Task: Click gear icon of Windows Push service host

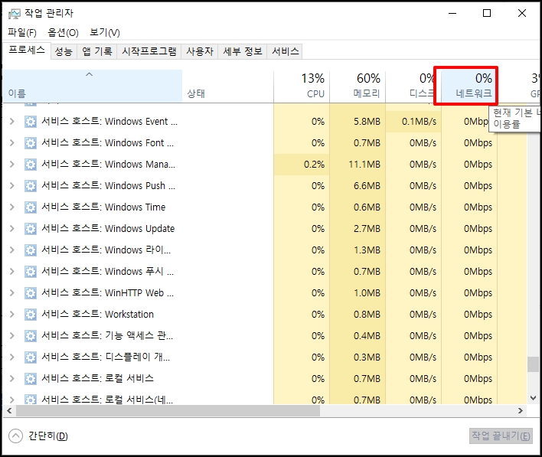Action: coord(31,186)
